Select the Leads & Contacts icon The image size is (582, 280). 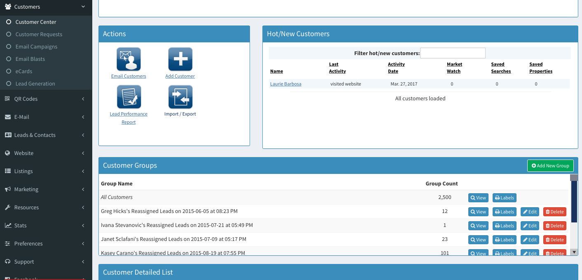7,135
